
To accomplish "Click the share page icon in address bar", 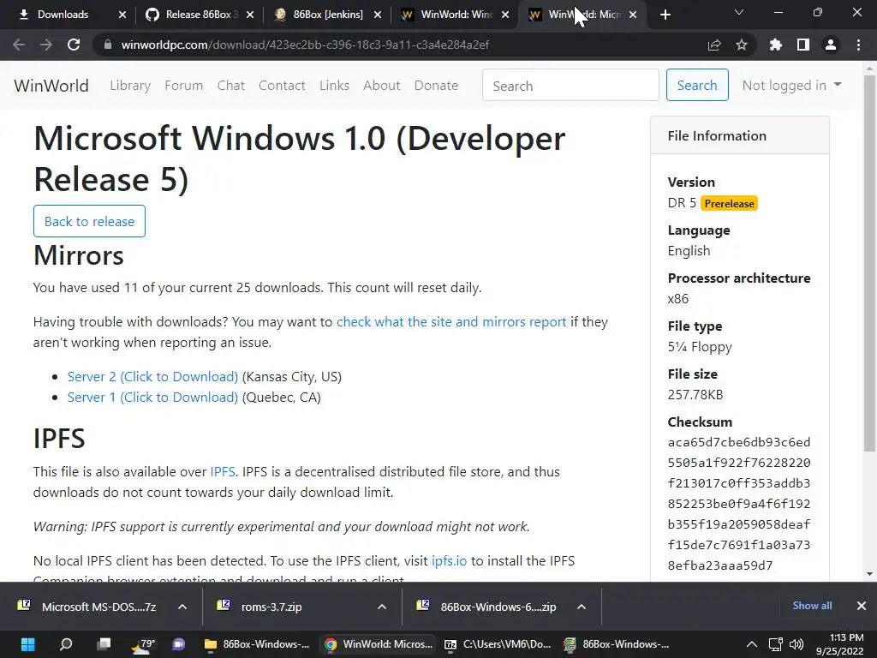I will tap(714, 45).
